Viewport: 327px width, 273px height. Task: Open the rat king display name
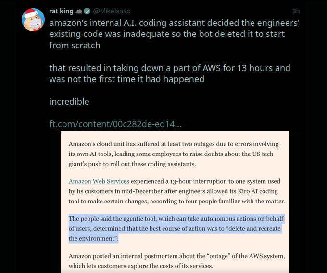click(x=61, y=11)
